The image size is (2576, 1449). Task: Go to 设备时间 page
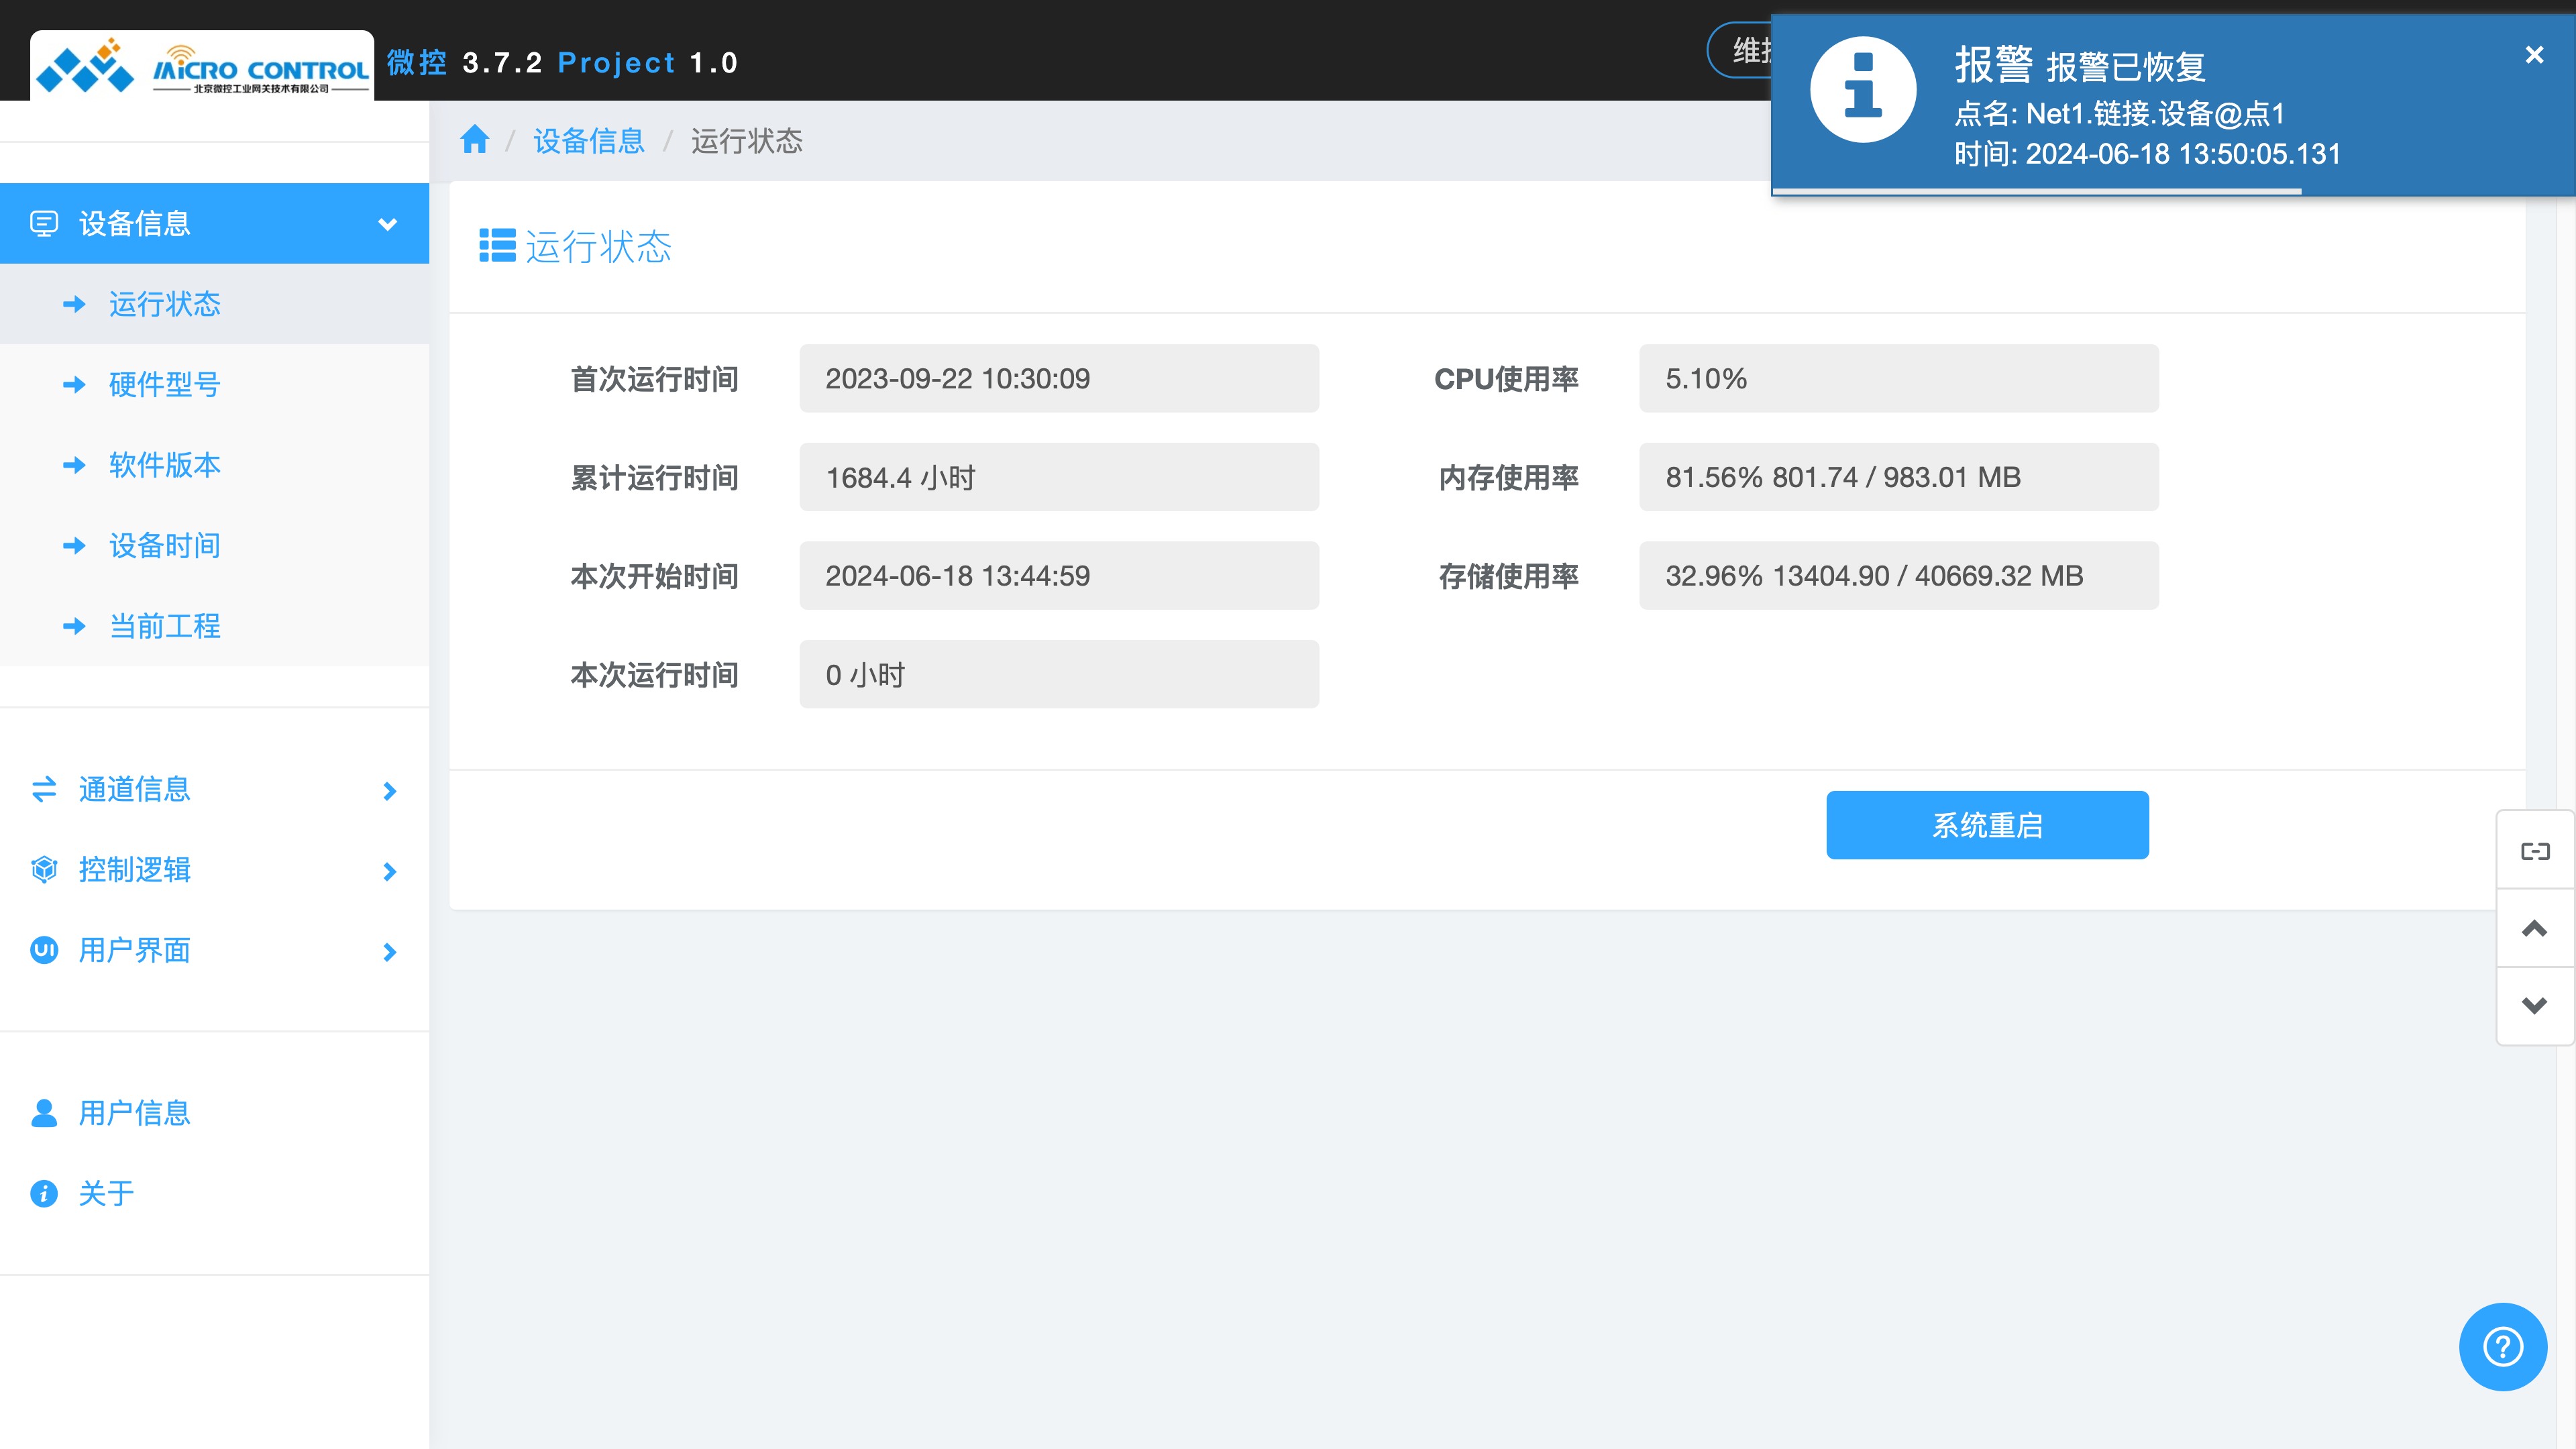tap(164, 546)
